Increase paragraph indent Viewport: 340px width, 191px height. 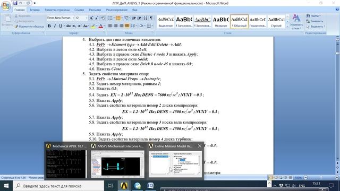click(x=139, y=18)
